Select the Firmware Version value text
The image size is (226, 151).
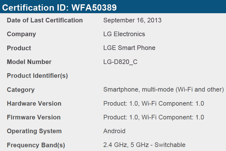tap(154, 117)
